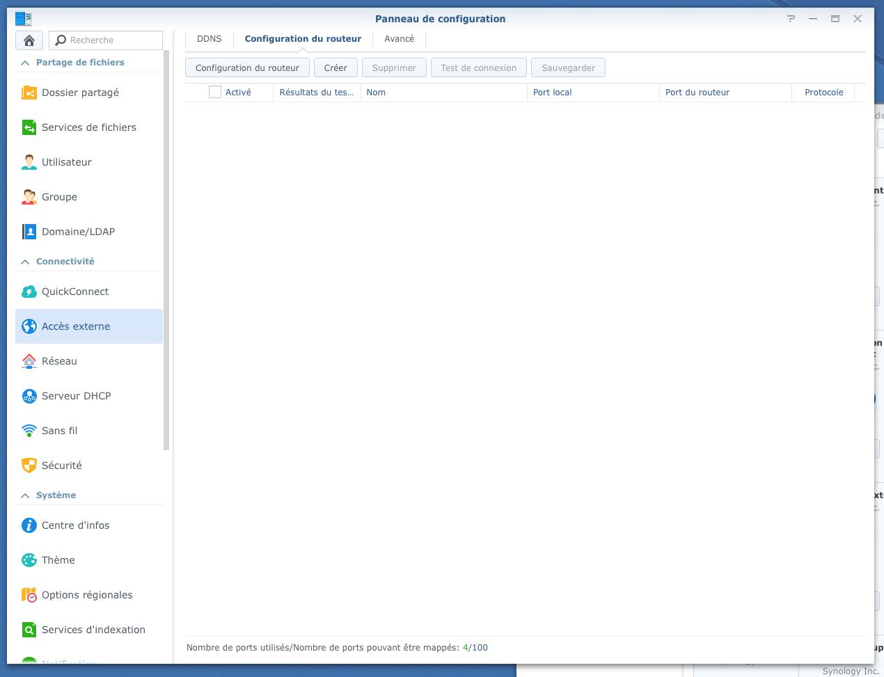The height and width of the screenshot is (677, 884).
Task: Switch to the DDNS tab
Action: tap(209, 39)
